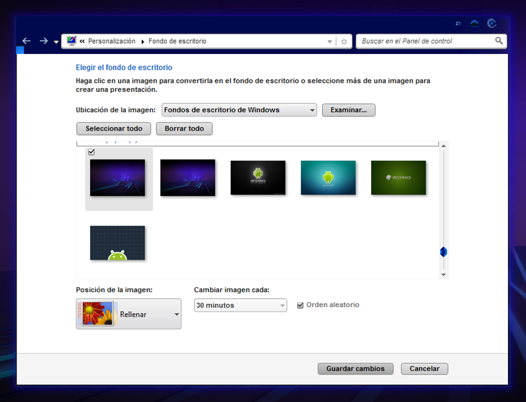The width and height of the screenshot is (526, 402).
Task: Select the teal Android wallpaper thumbnail
Action: (x=328, y=178)
